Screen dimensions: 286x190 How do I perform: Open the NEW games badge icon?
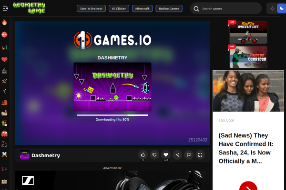pos(4,35)
